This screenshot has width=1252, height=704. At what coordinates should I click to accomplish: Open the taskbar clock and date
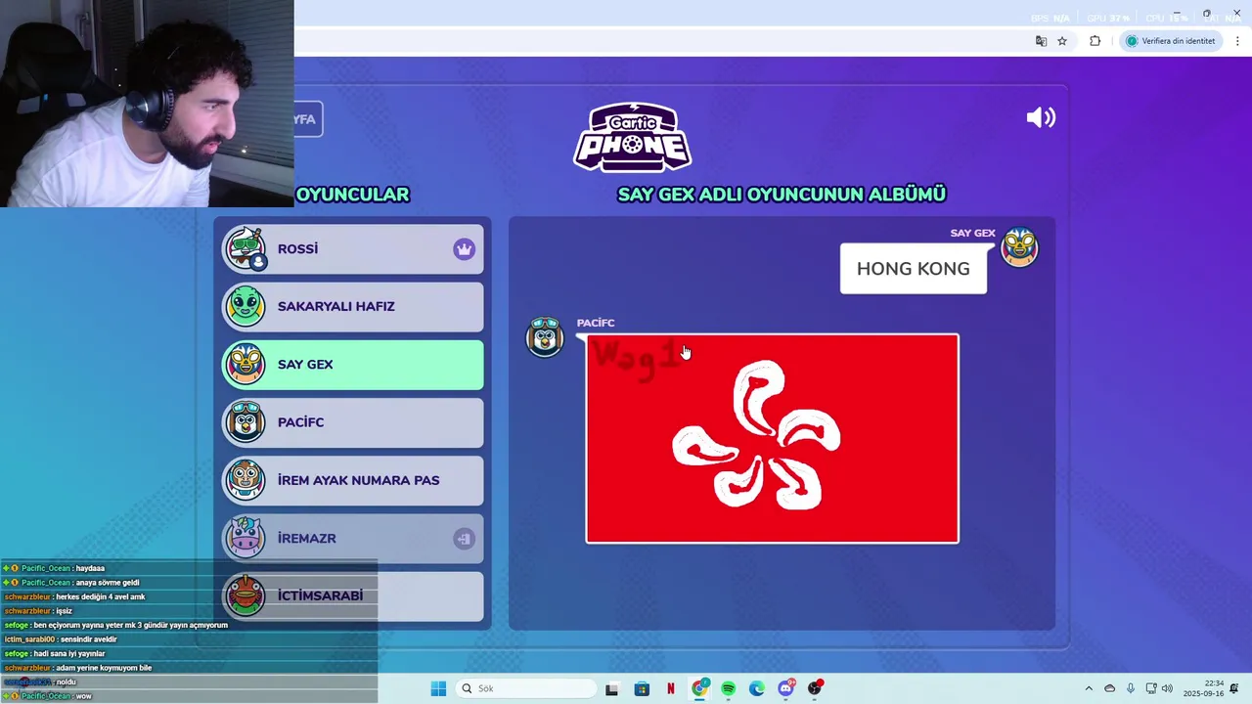1203,688
